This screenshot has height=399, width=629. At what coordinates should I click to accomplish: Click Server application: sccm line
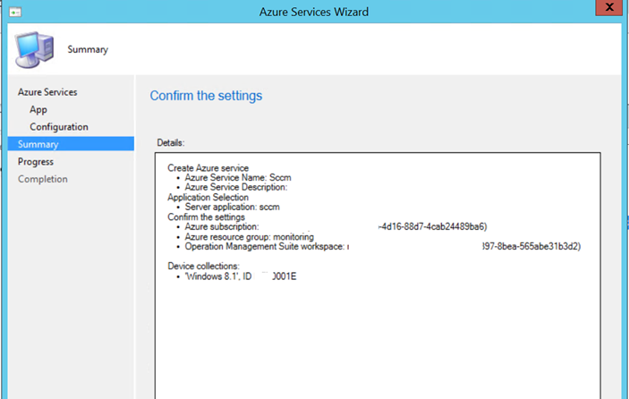[233, 207]
